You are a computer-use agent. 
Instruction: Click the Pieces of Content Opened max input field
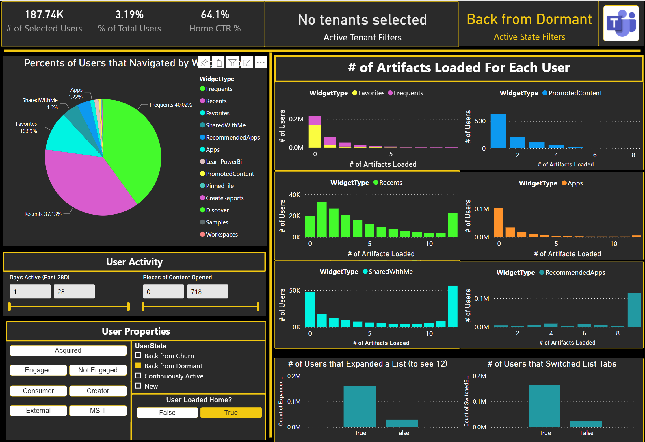(x=207, y=291)
